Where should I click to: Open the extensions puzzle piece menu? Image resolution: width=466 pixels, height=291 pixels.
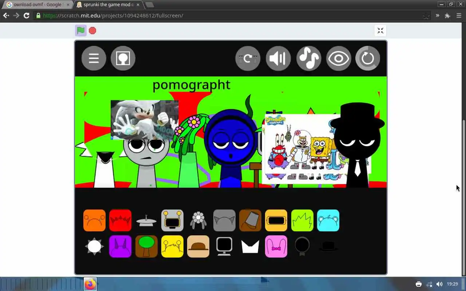coord(448,16)
